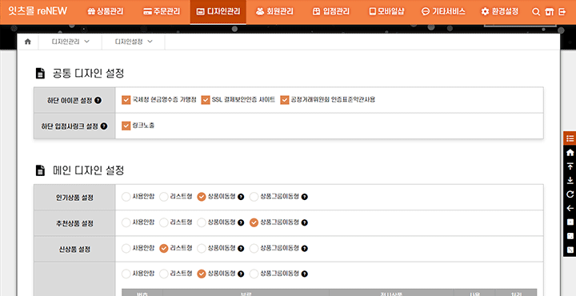The width and height of the screenshot is (576, 296).
Task: Uncheck 공정거래위원회 인증표준약관사용 checkbox
Action: (x=285, y=100)
